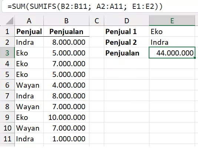Click the fill handle of cell E3
This screenshot has height=148, width=198.
(x=195, y=58)
